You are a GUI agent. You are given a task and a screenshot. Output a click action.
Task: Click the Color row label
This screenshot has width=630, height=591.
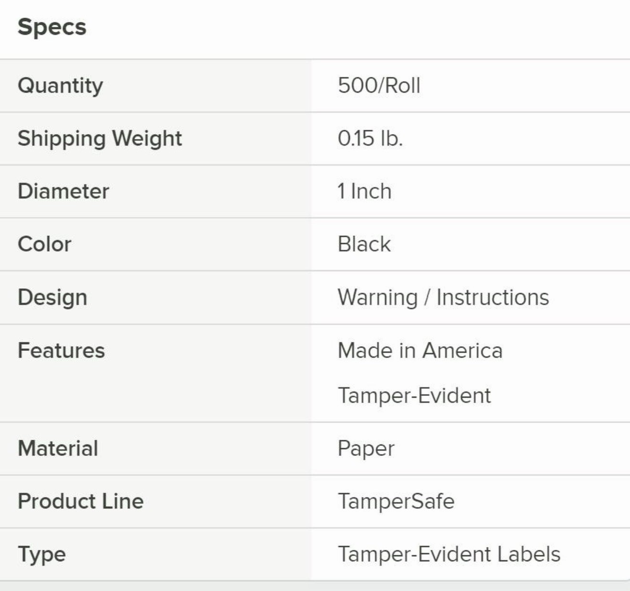tap(44, 244)
